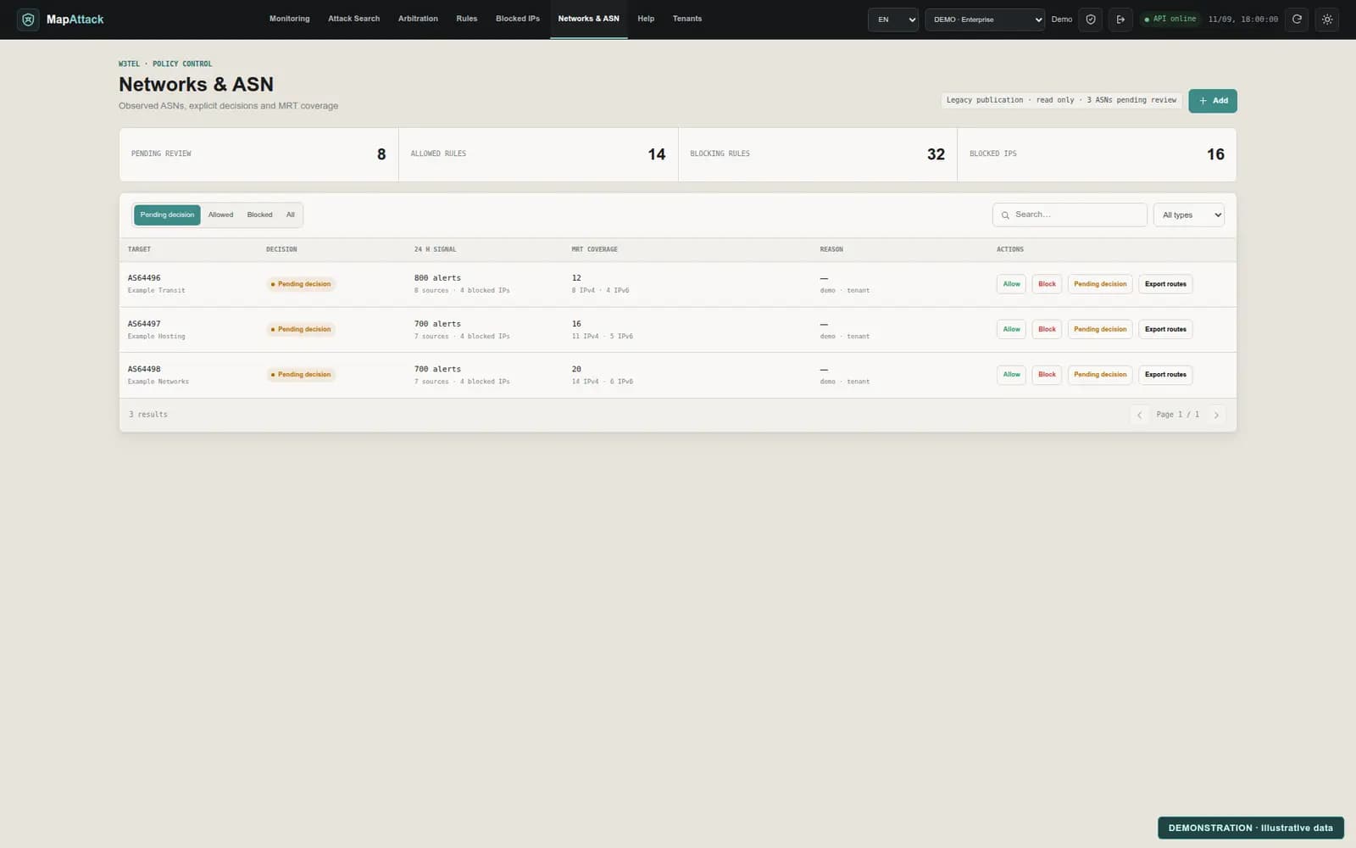Image resolution: width=1356 pixels, height=848 pixels.
Task: Export routes for AS64498
Action: coord(1165,375)
